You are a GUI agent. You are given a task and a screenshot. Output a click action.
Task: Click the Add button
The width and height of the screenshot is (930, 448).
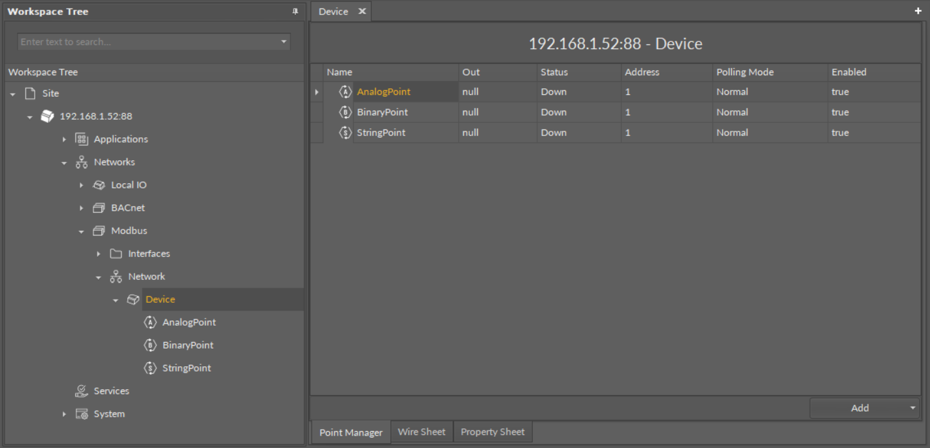(859, 408)
